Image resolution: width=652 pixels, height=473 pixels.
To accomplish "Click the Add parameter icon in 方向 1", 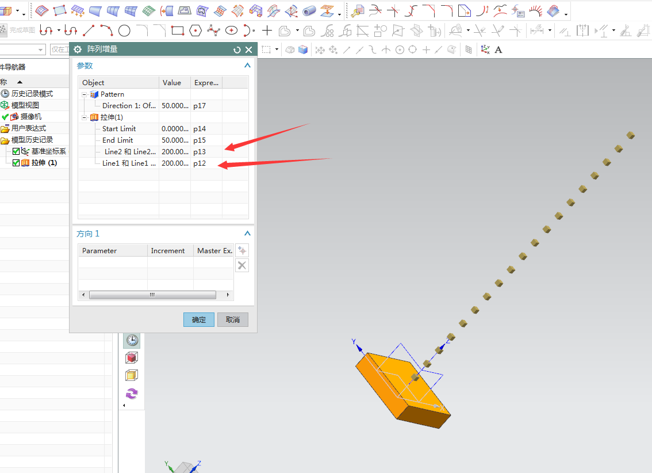I will 242,250.
